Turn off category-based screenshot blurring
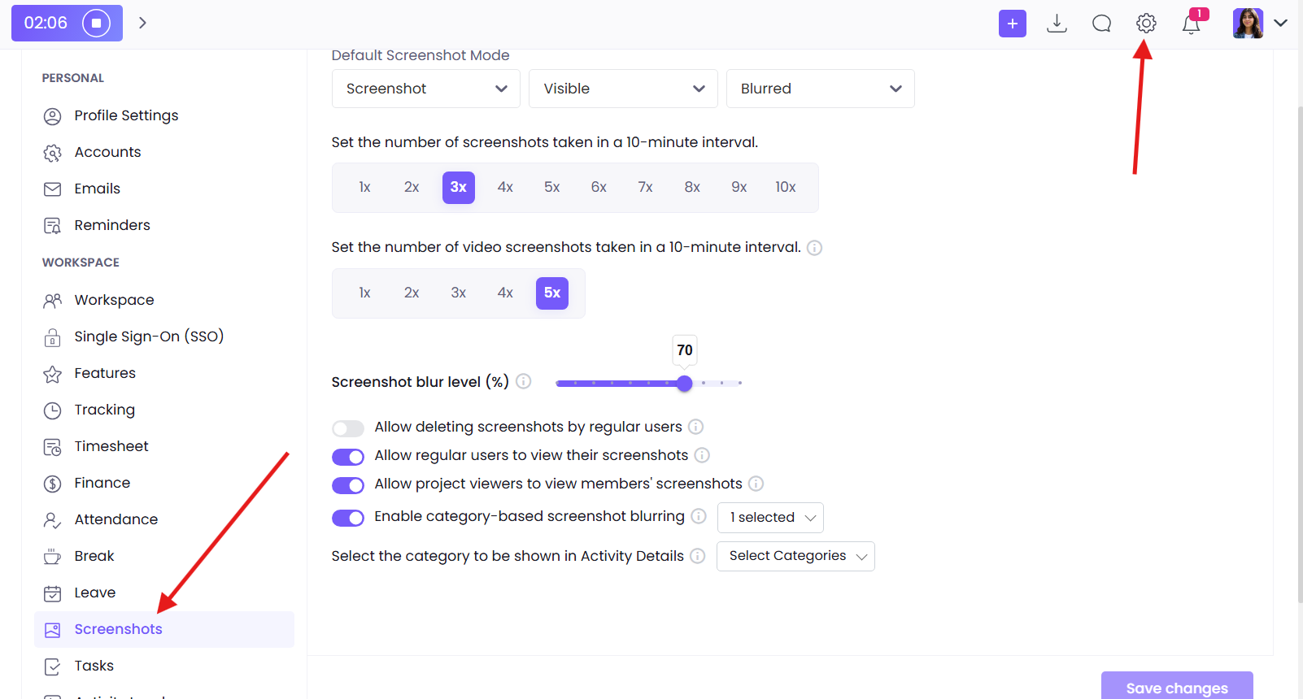Viewport: 1303px width, 699px height. (x=348, y=518)
